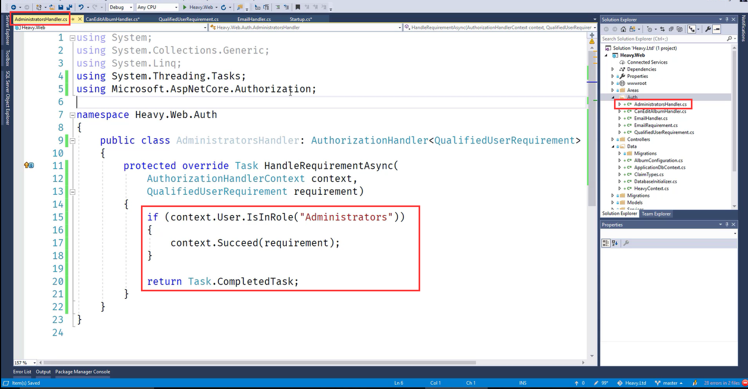The width and height of the screenshot is (748, 389).
Task: Toggle auto-hide pin on Properties panel
Action: click(x=727, y=225)
